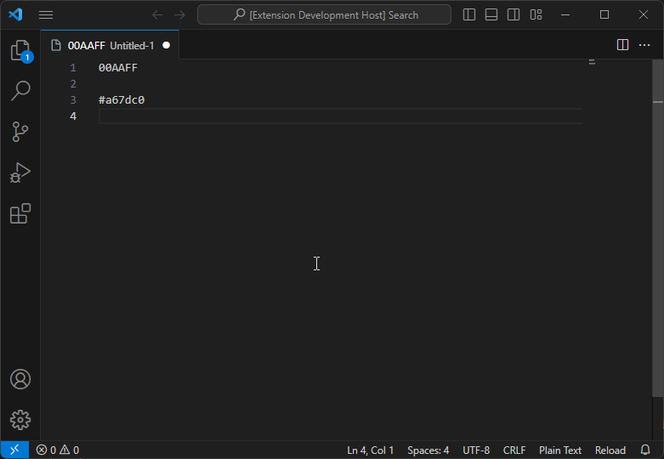Split the editor to the right
664x459 pixels.
[622, 45]
